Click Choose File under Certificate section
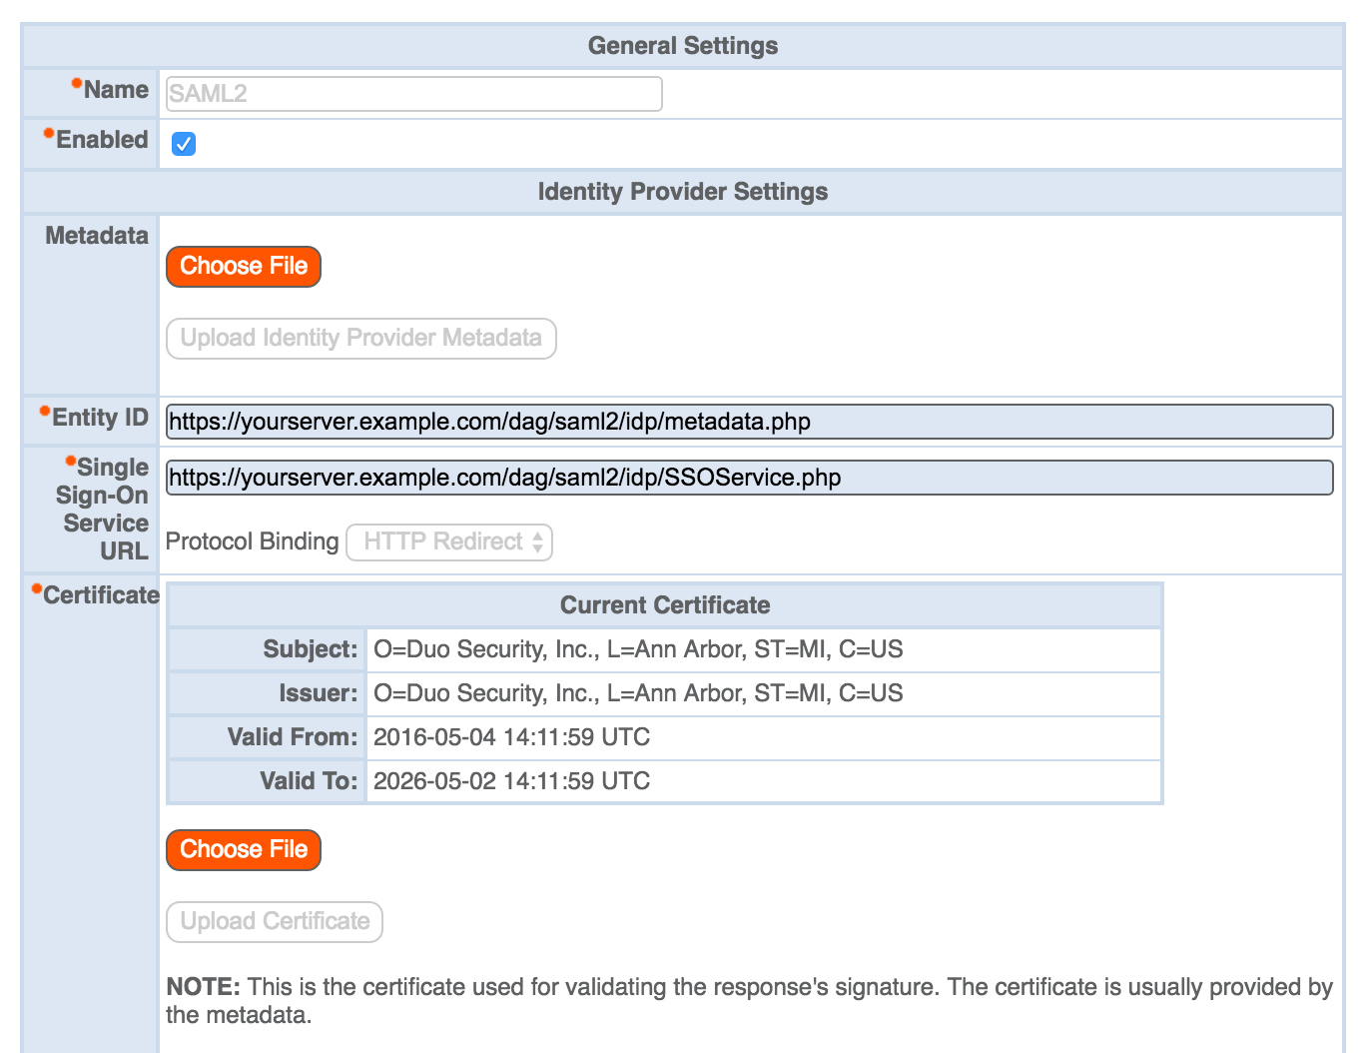Screen dimensions: 1368x1053 tap(243, 849)
